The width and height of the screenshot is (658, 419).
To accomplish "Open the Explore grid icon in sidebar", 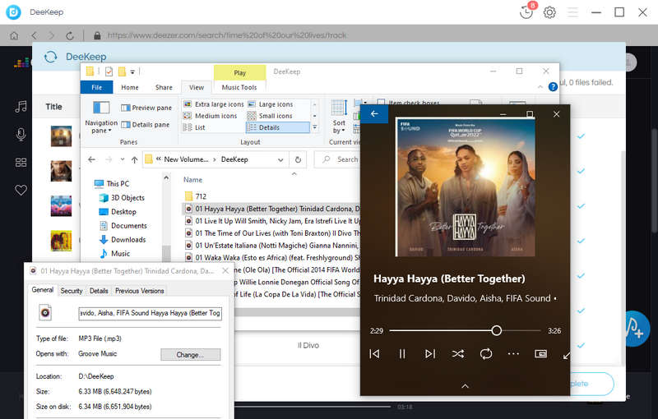I will click(21, 162).
